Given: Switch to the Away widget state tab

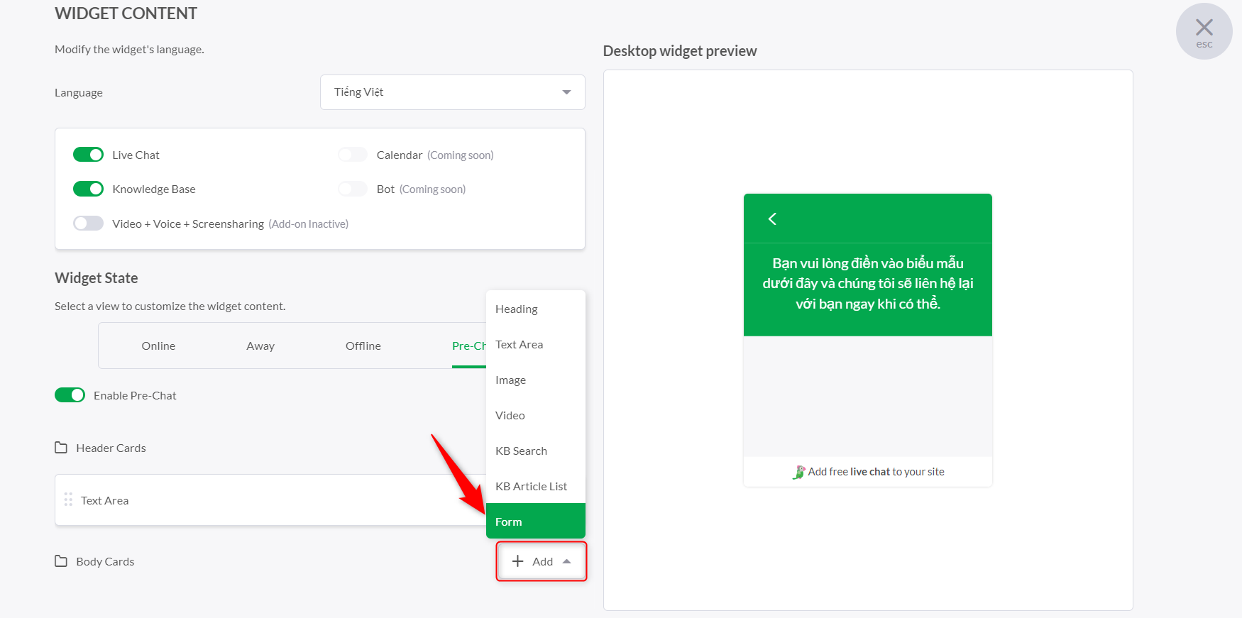Looking at the screenshot, I should pyautogui.click(x=260, y=346).
